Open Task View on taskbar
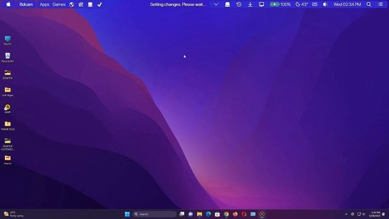The height and width of the screenshot is (219, 389). tap(182, 214)
